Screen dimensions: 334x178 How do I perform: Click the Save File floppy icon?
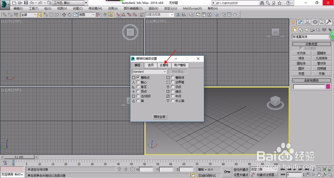(26, 3)
